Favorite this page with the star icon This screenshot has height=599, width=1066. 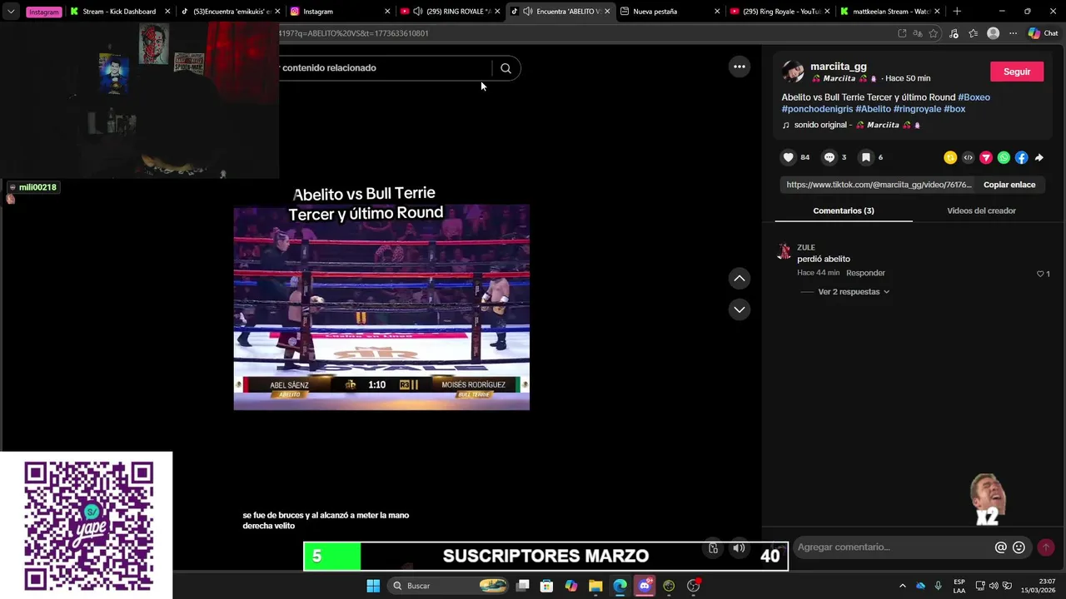[934, 33]
